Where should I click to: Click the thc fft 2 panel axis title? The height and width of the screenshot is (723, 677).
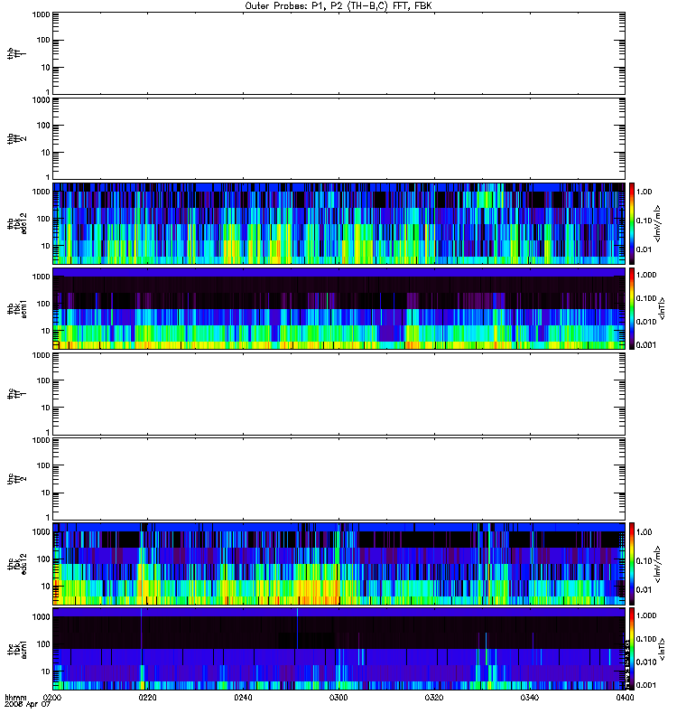pyautogui.click(x=16, y=479)
